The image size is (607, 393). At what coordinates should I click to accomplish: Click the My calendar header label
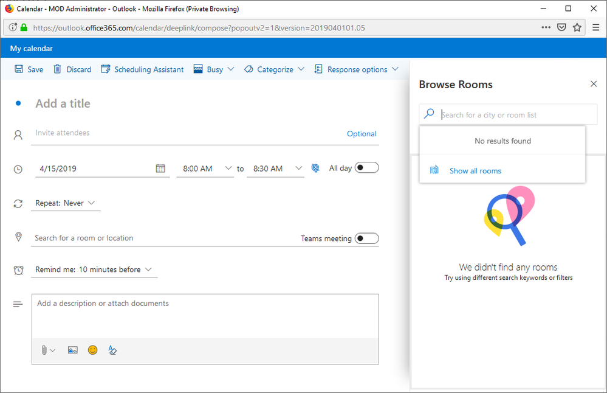(32, 49)
